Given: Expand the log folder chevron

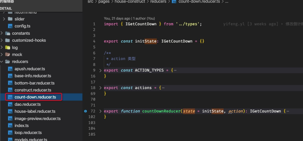Looking at the screenshot, I should (2, 47).
